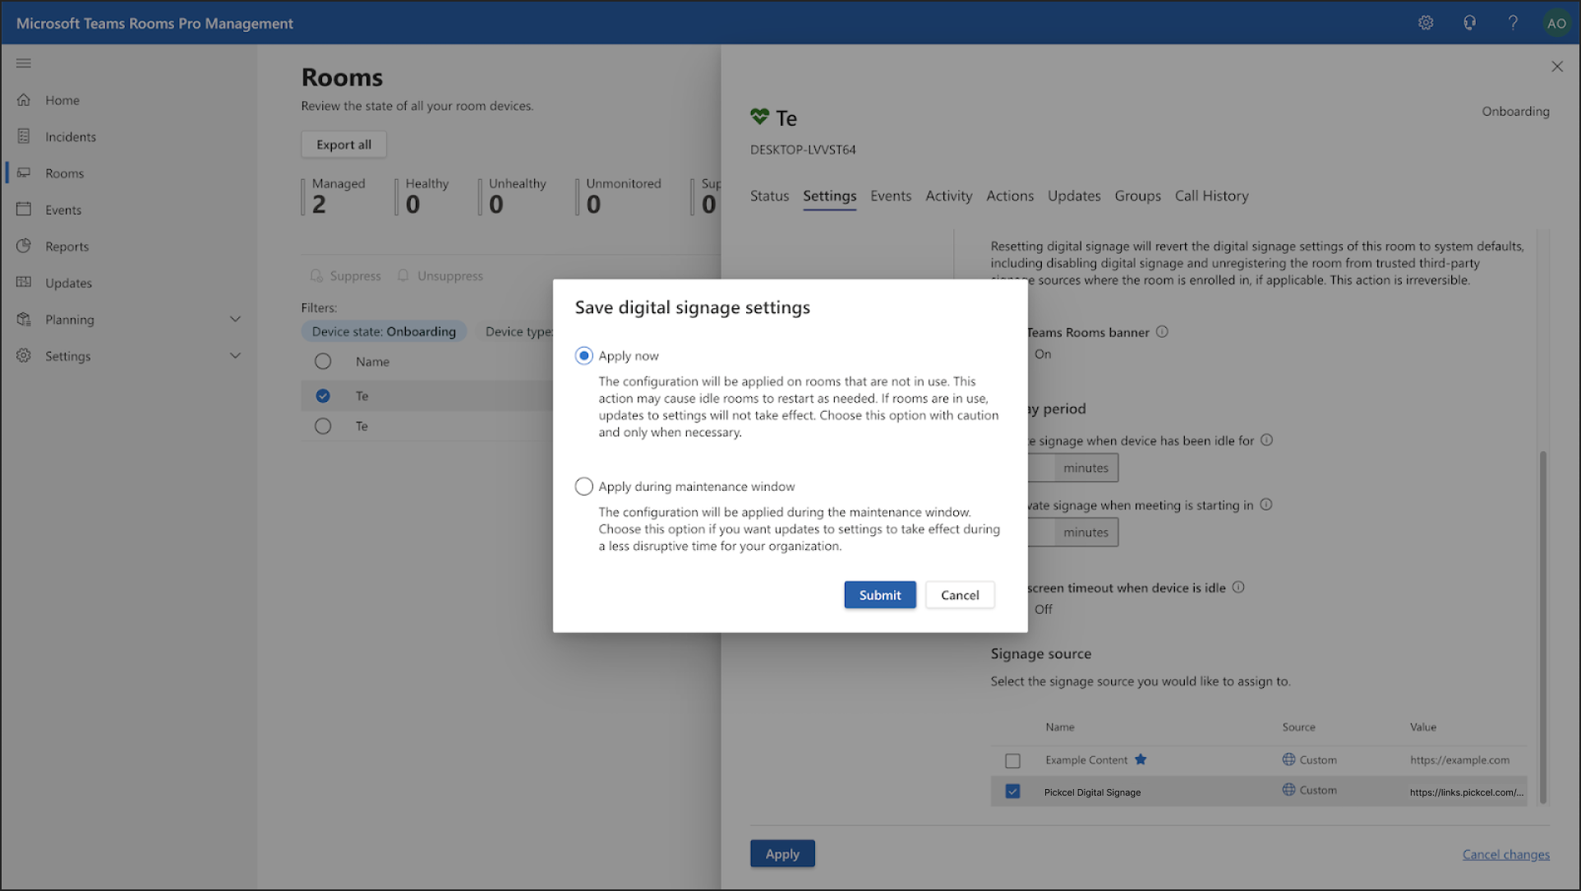This screenshot has height=891, width=1581.
Task: Expand the Settings sidebar chevron
Action: [235, 356]
